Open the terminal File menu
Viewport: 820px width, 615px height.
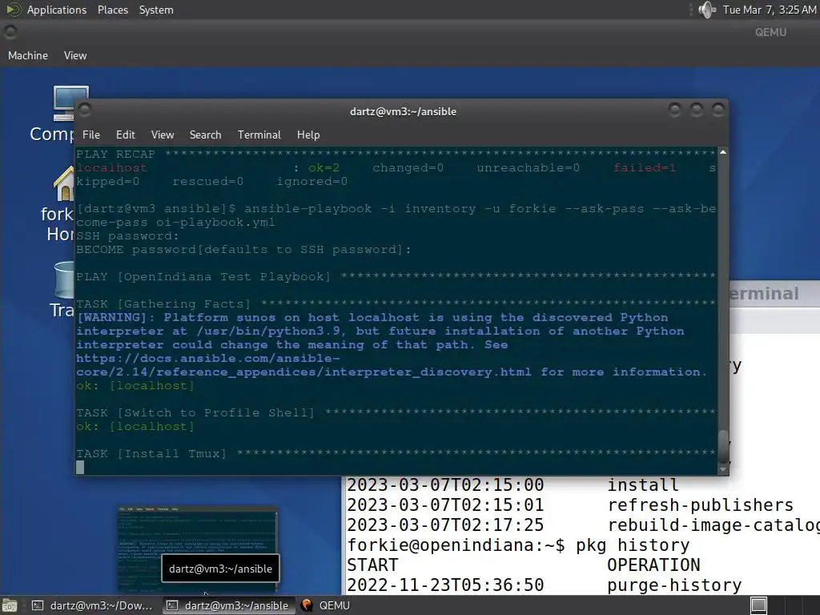[x=91, y=135]
